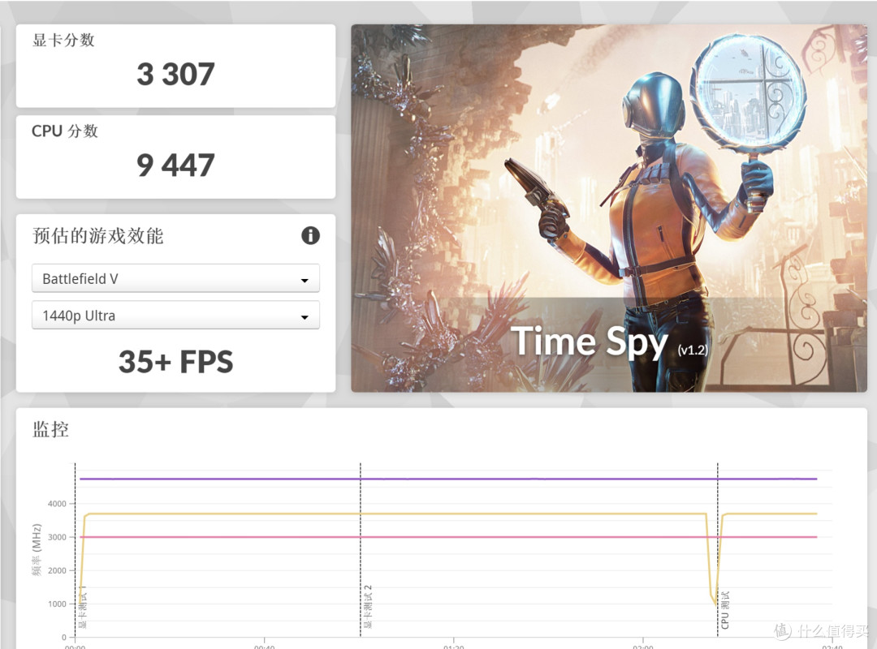Viewport: 877px width, 649px height.
Task: Click the 9 447 CPU score value
Action: coord(175,165)
